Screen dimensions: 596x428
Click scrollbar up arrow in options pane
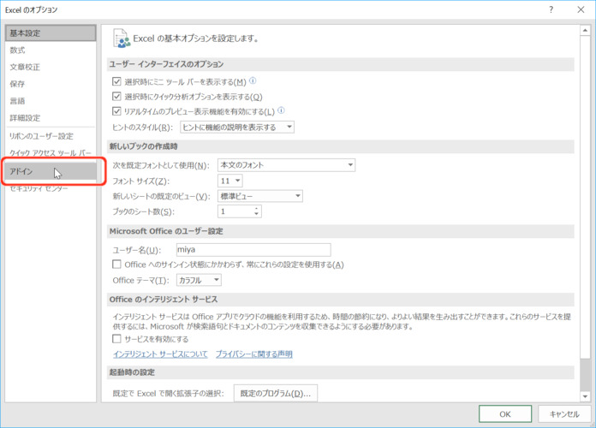pyautogui.click(x=585, y=31)
